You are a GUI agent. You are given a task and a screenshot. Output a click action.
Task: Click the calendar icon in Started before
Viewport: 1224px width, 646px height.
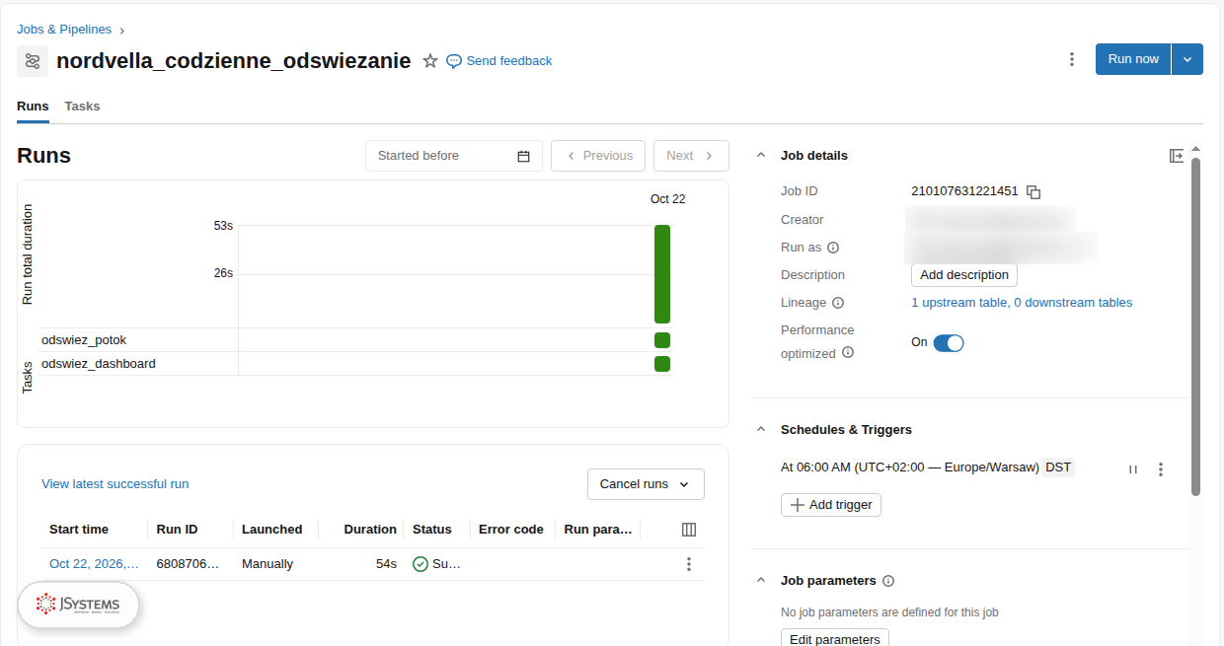[x=524, y=156]
